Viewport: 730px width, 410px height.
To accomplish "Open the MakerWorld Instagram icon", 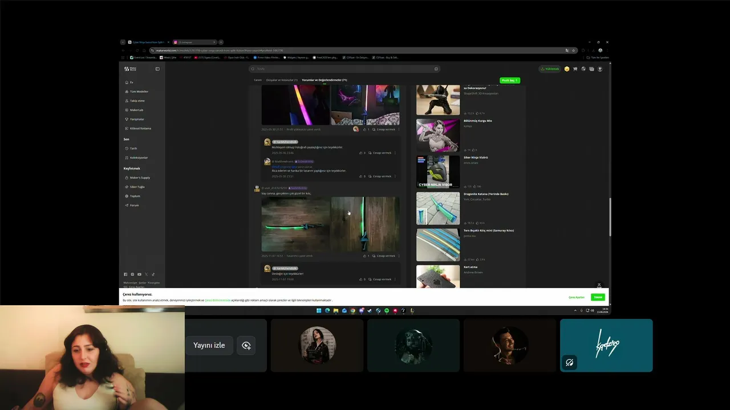I will 133,274.
